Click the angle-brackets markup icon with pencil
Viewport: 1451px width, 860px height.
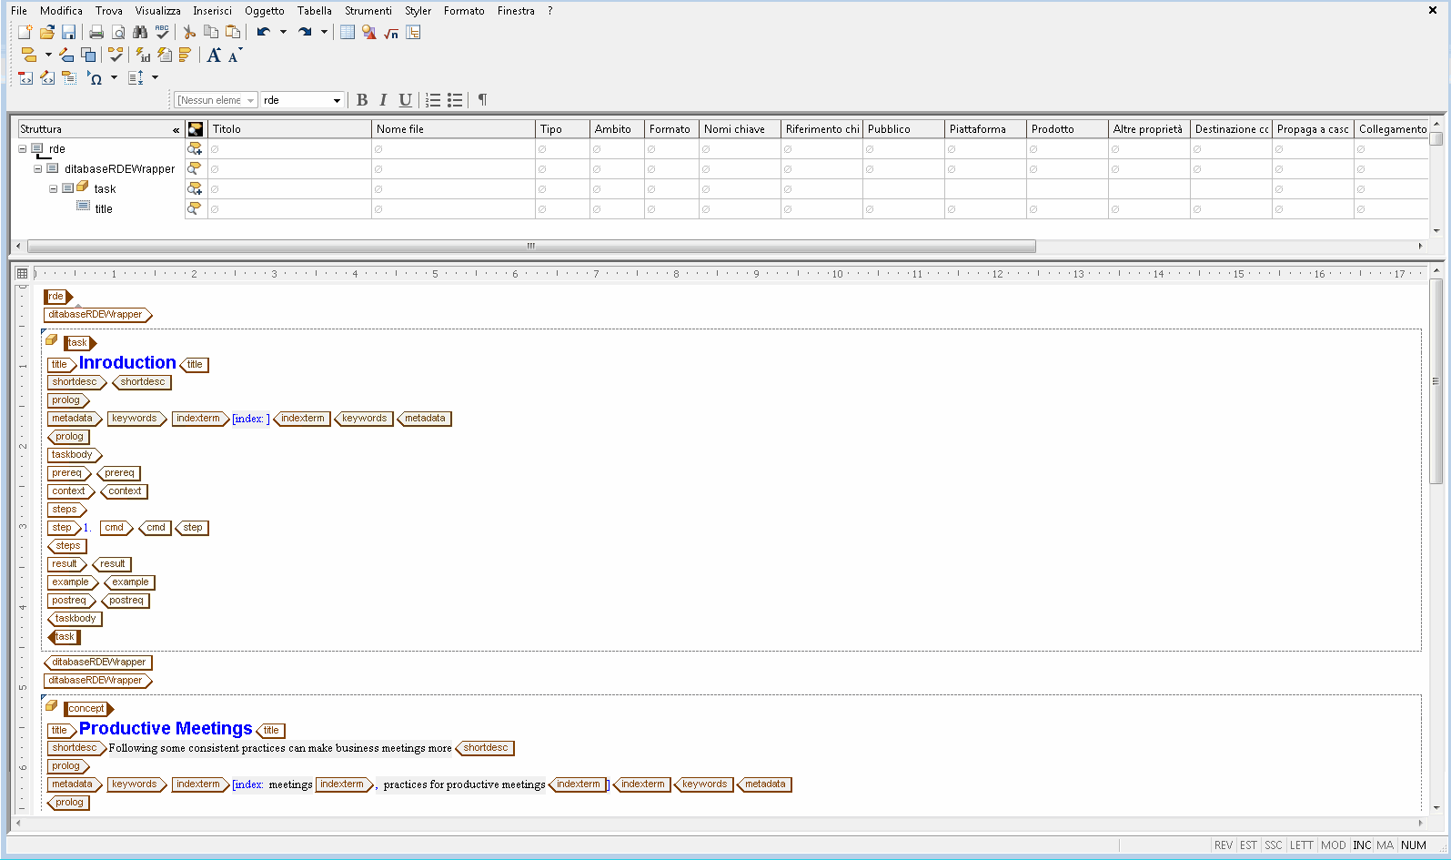click(47, 78)
